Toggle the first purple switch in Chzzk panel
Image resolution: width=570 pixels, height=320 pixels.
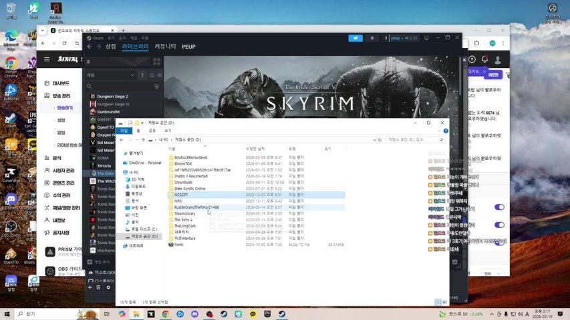(x=498, y=207)
